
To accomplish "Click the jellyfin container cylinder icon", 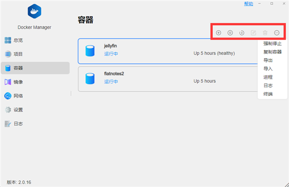I will point(90,51).
